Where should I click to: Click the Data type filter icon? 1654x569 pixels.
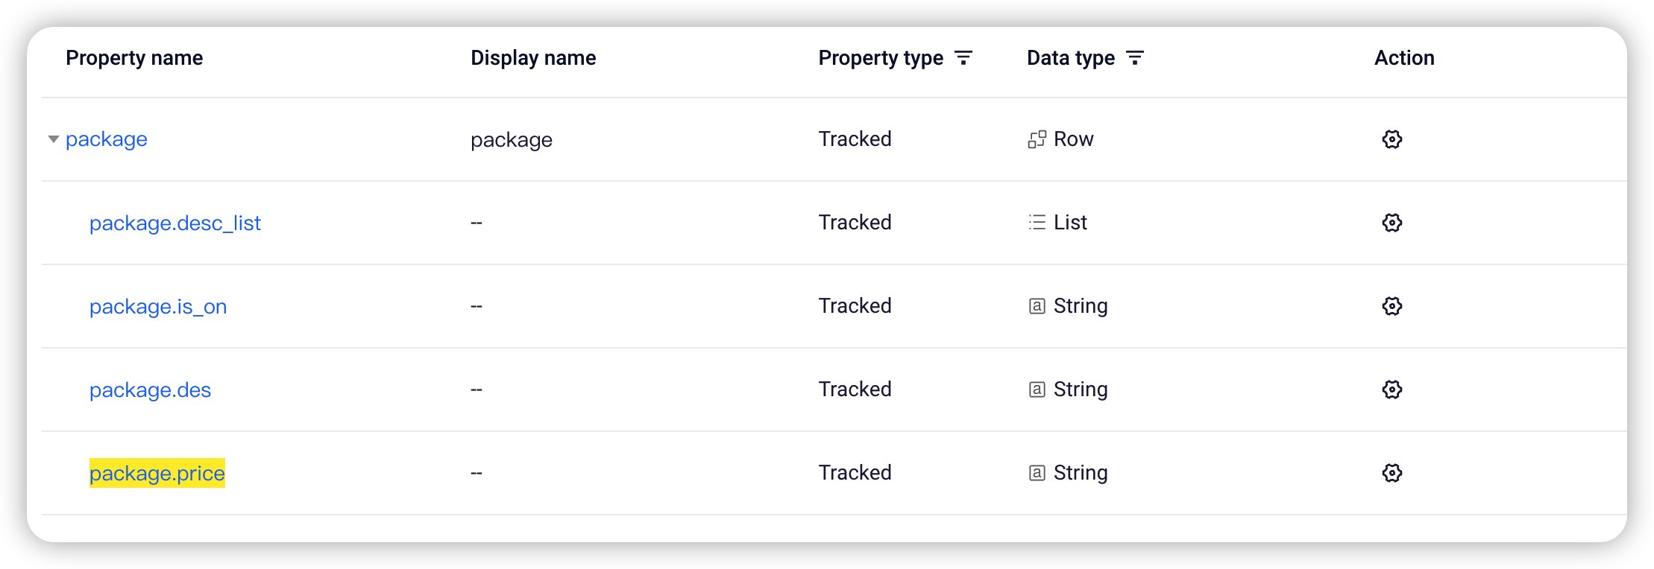1134,58
